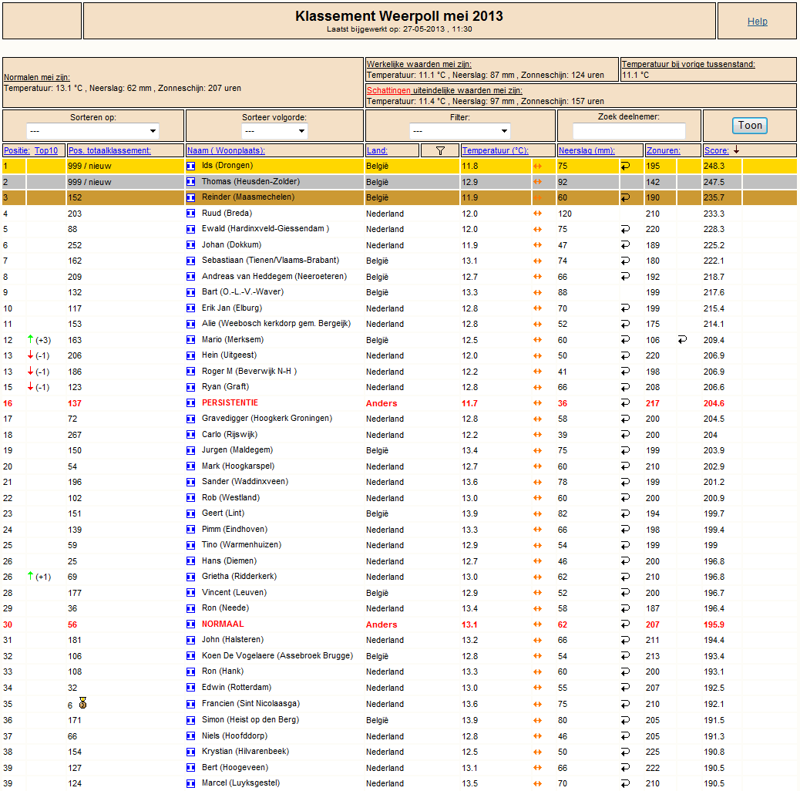Open the 'Sorteren op' dropdown
800x791 pixels.
tap(92, 131)
